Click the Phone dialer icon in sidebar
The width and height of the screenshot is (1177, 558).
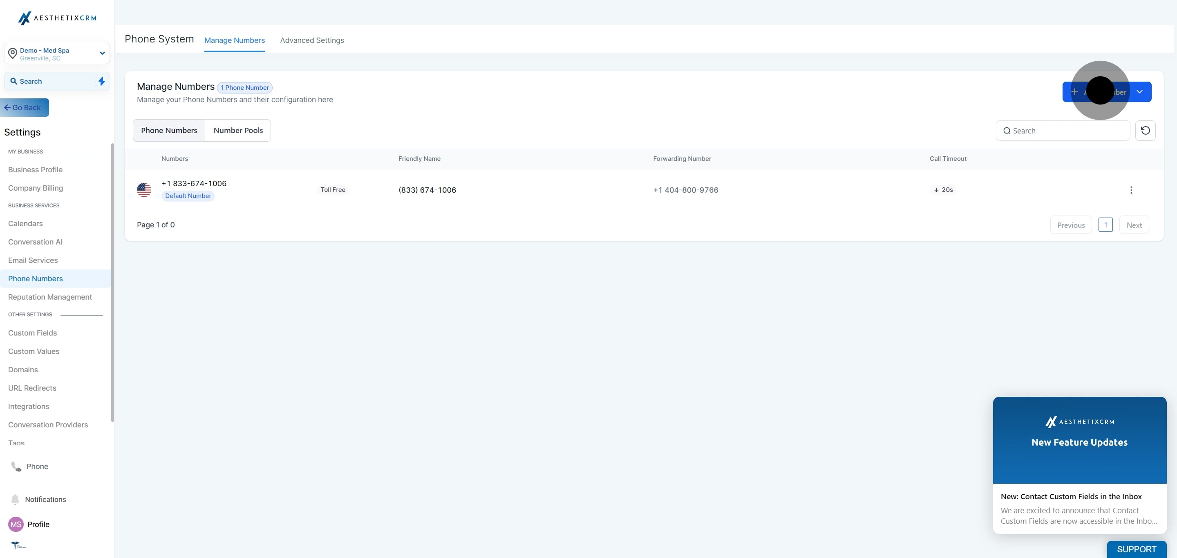(x=16, y=466)
